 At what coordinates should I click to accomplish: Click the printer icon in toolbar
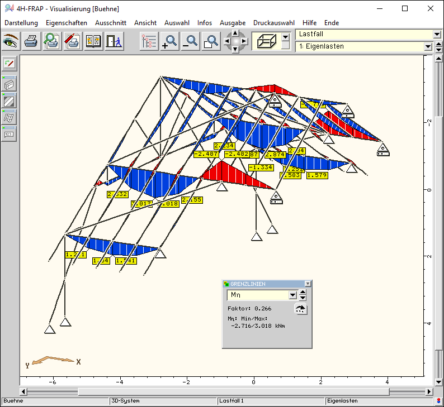pyautogui.click(x=31, y=41)
